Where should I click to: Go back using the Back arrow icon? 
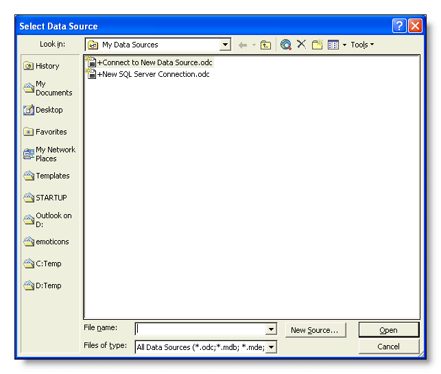(x=242, y=45)
